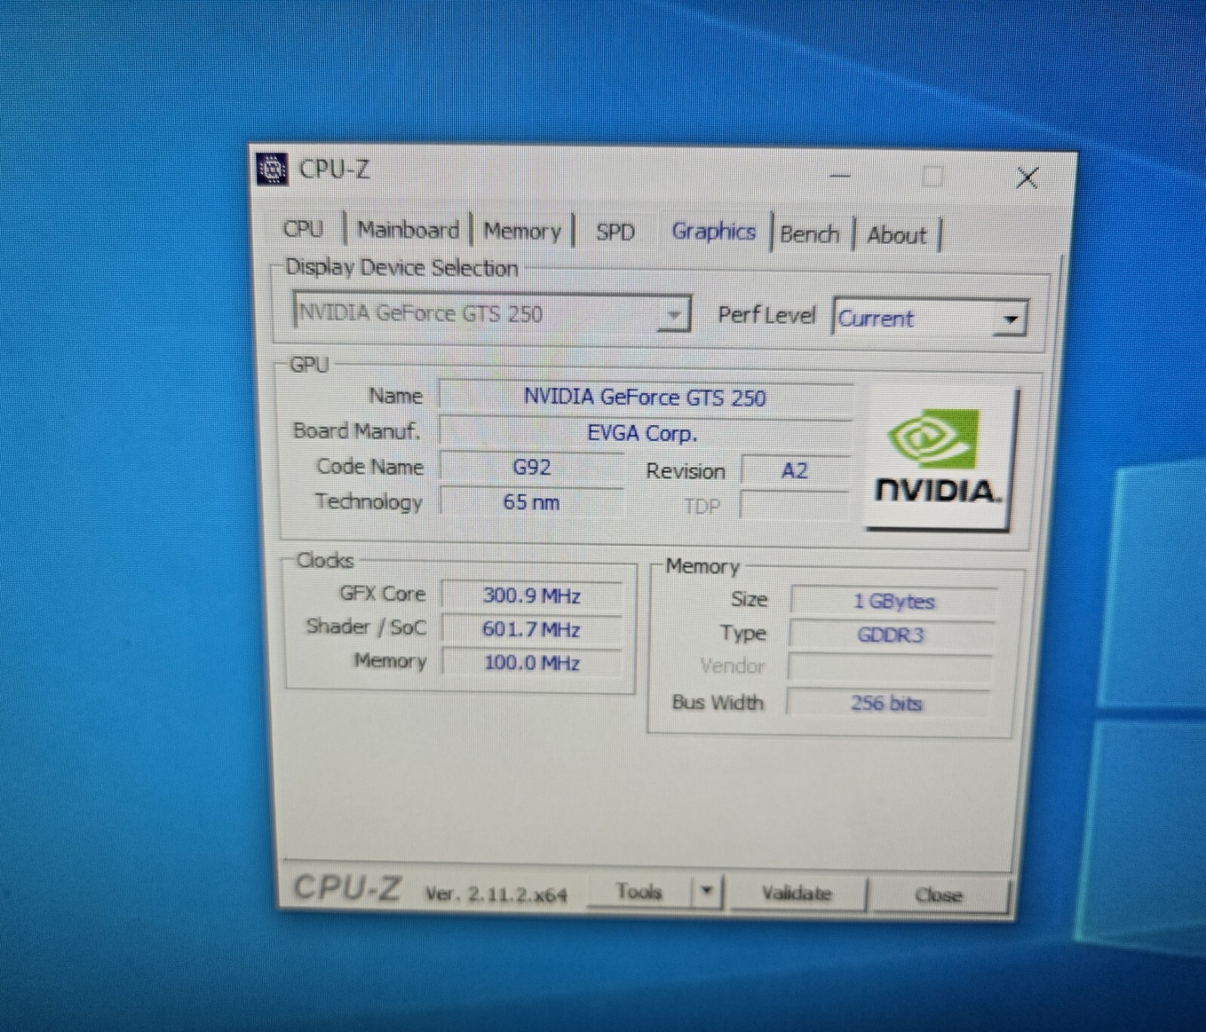Image resolution: width=1206 pixels, height=1032 pixels.
Task: Open the About tab
Action: 897,235
